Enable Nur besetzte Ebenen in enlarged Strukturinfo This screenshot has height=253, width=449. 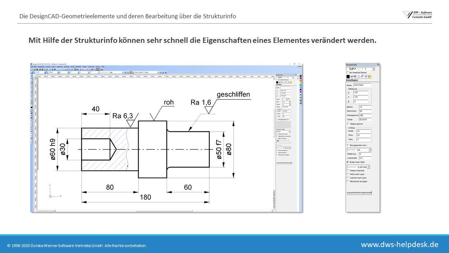pyautogui.click(x=347, y=72)
